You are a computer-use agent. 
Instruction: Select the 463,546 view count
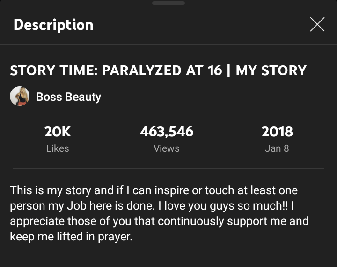click(x=167, y=132)
